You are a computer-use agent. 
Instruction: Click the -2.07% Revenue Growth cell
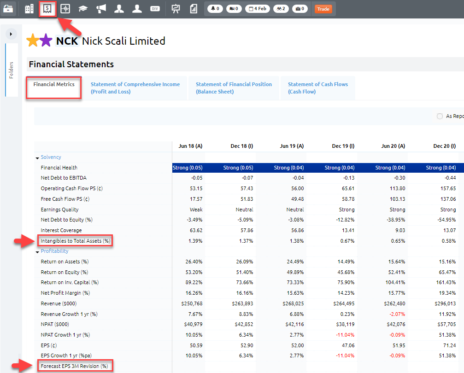(397, 314)
